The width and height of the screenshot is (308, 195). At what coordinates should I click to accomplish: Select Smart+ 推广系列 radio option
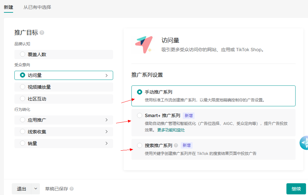(140, 115)
